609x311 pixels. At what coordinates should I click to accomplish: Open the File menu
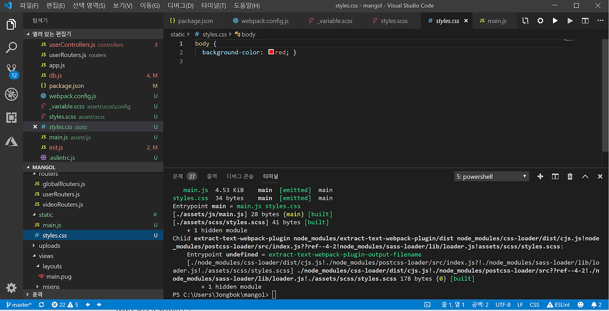point(29,6)
